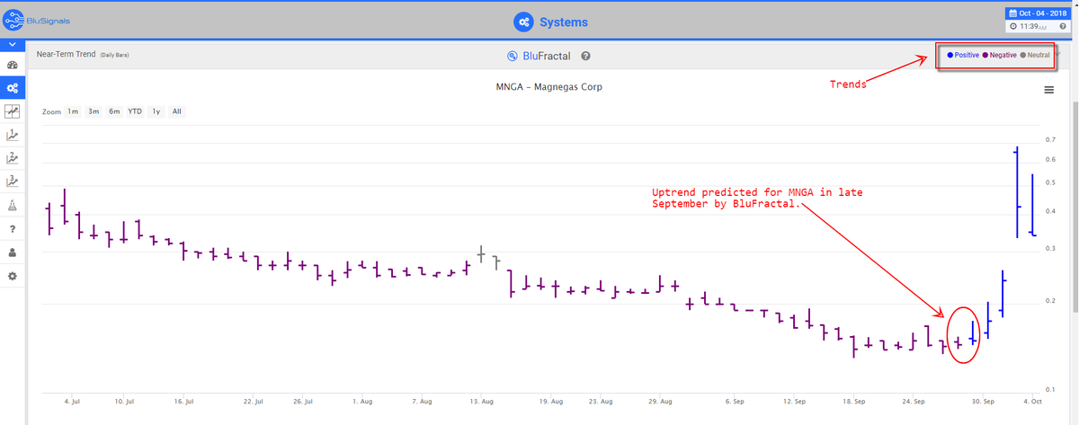Viewport: 1079px width, 425px height.
Task: Expand dropdown arrow beside Neutral legend
Action: point(1057,53)
